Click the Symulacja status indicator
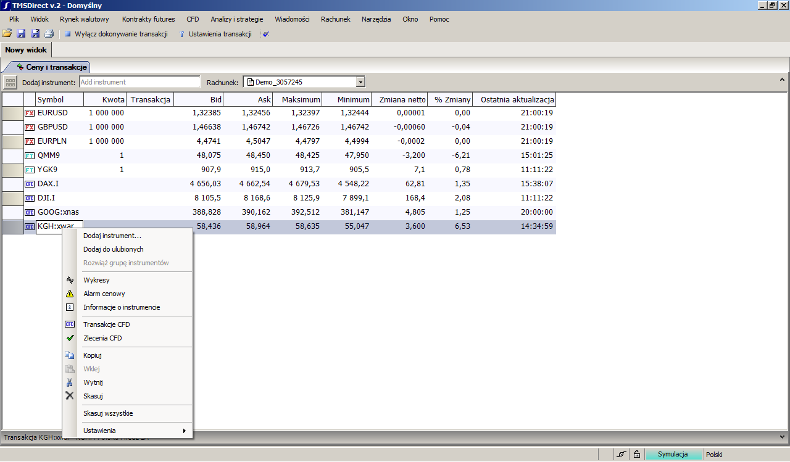Viewport: 790px width, 462px height. tap(673, 455)
